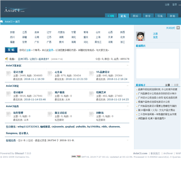
Task: Click 注册 in the top header
Action: [x=167, y=5]
